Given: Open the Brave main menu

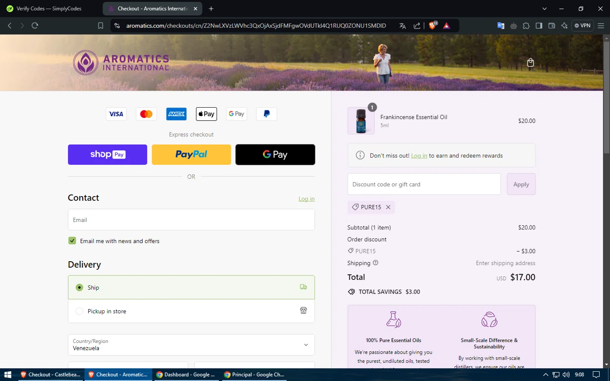Looking at the screenshot, I should pyautogui.click(x=601, y=26).
